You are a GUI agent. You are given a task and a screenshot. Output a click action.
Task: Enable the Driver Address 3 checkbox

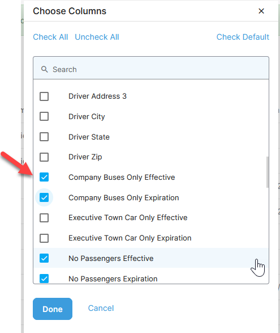tap(44, 96)
